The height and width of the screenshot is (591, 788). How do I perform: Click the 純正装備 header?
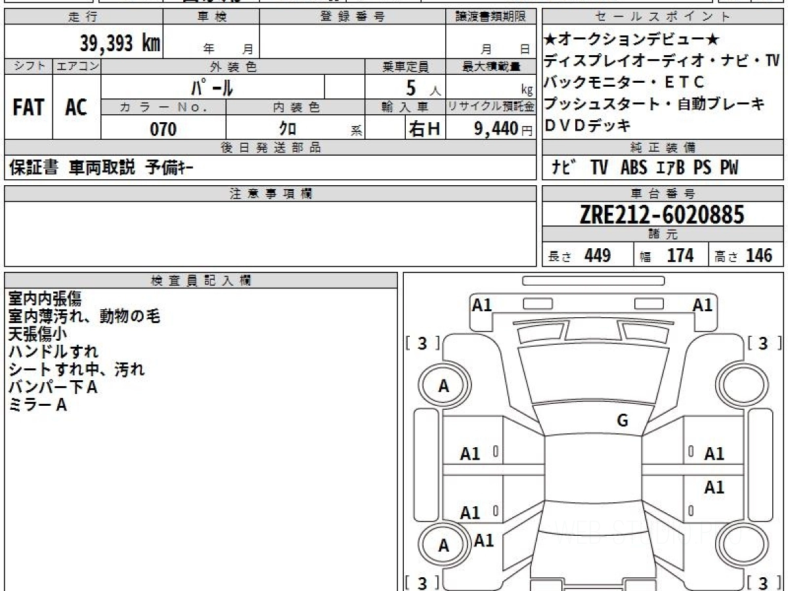663,148
